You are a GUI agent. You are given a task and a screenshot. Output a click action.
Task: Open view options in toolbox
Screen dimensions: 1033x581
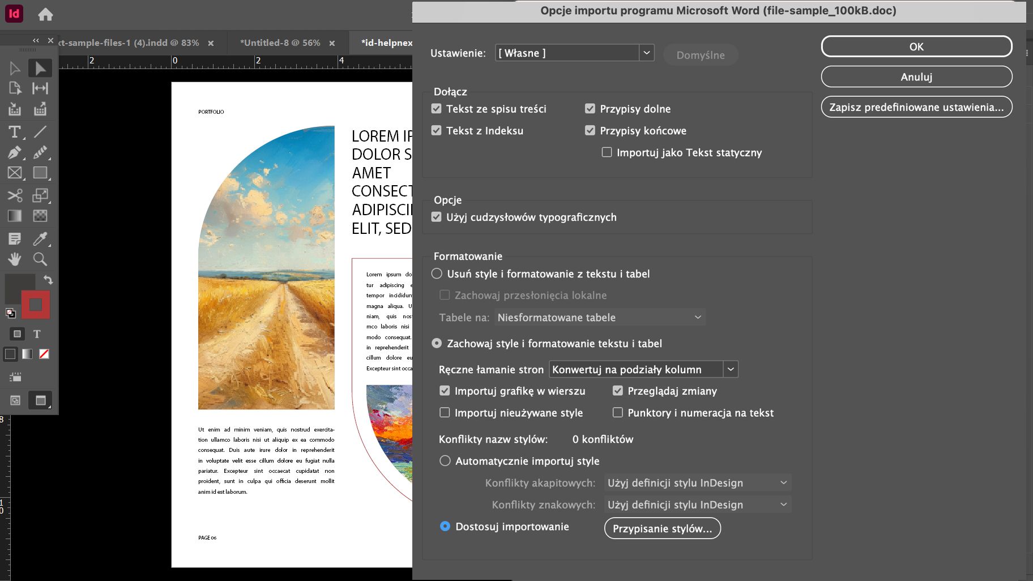[x=15, y=377]
